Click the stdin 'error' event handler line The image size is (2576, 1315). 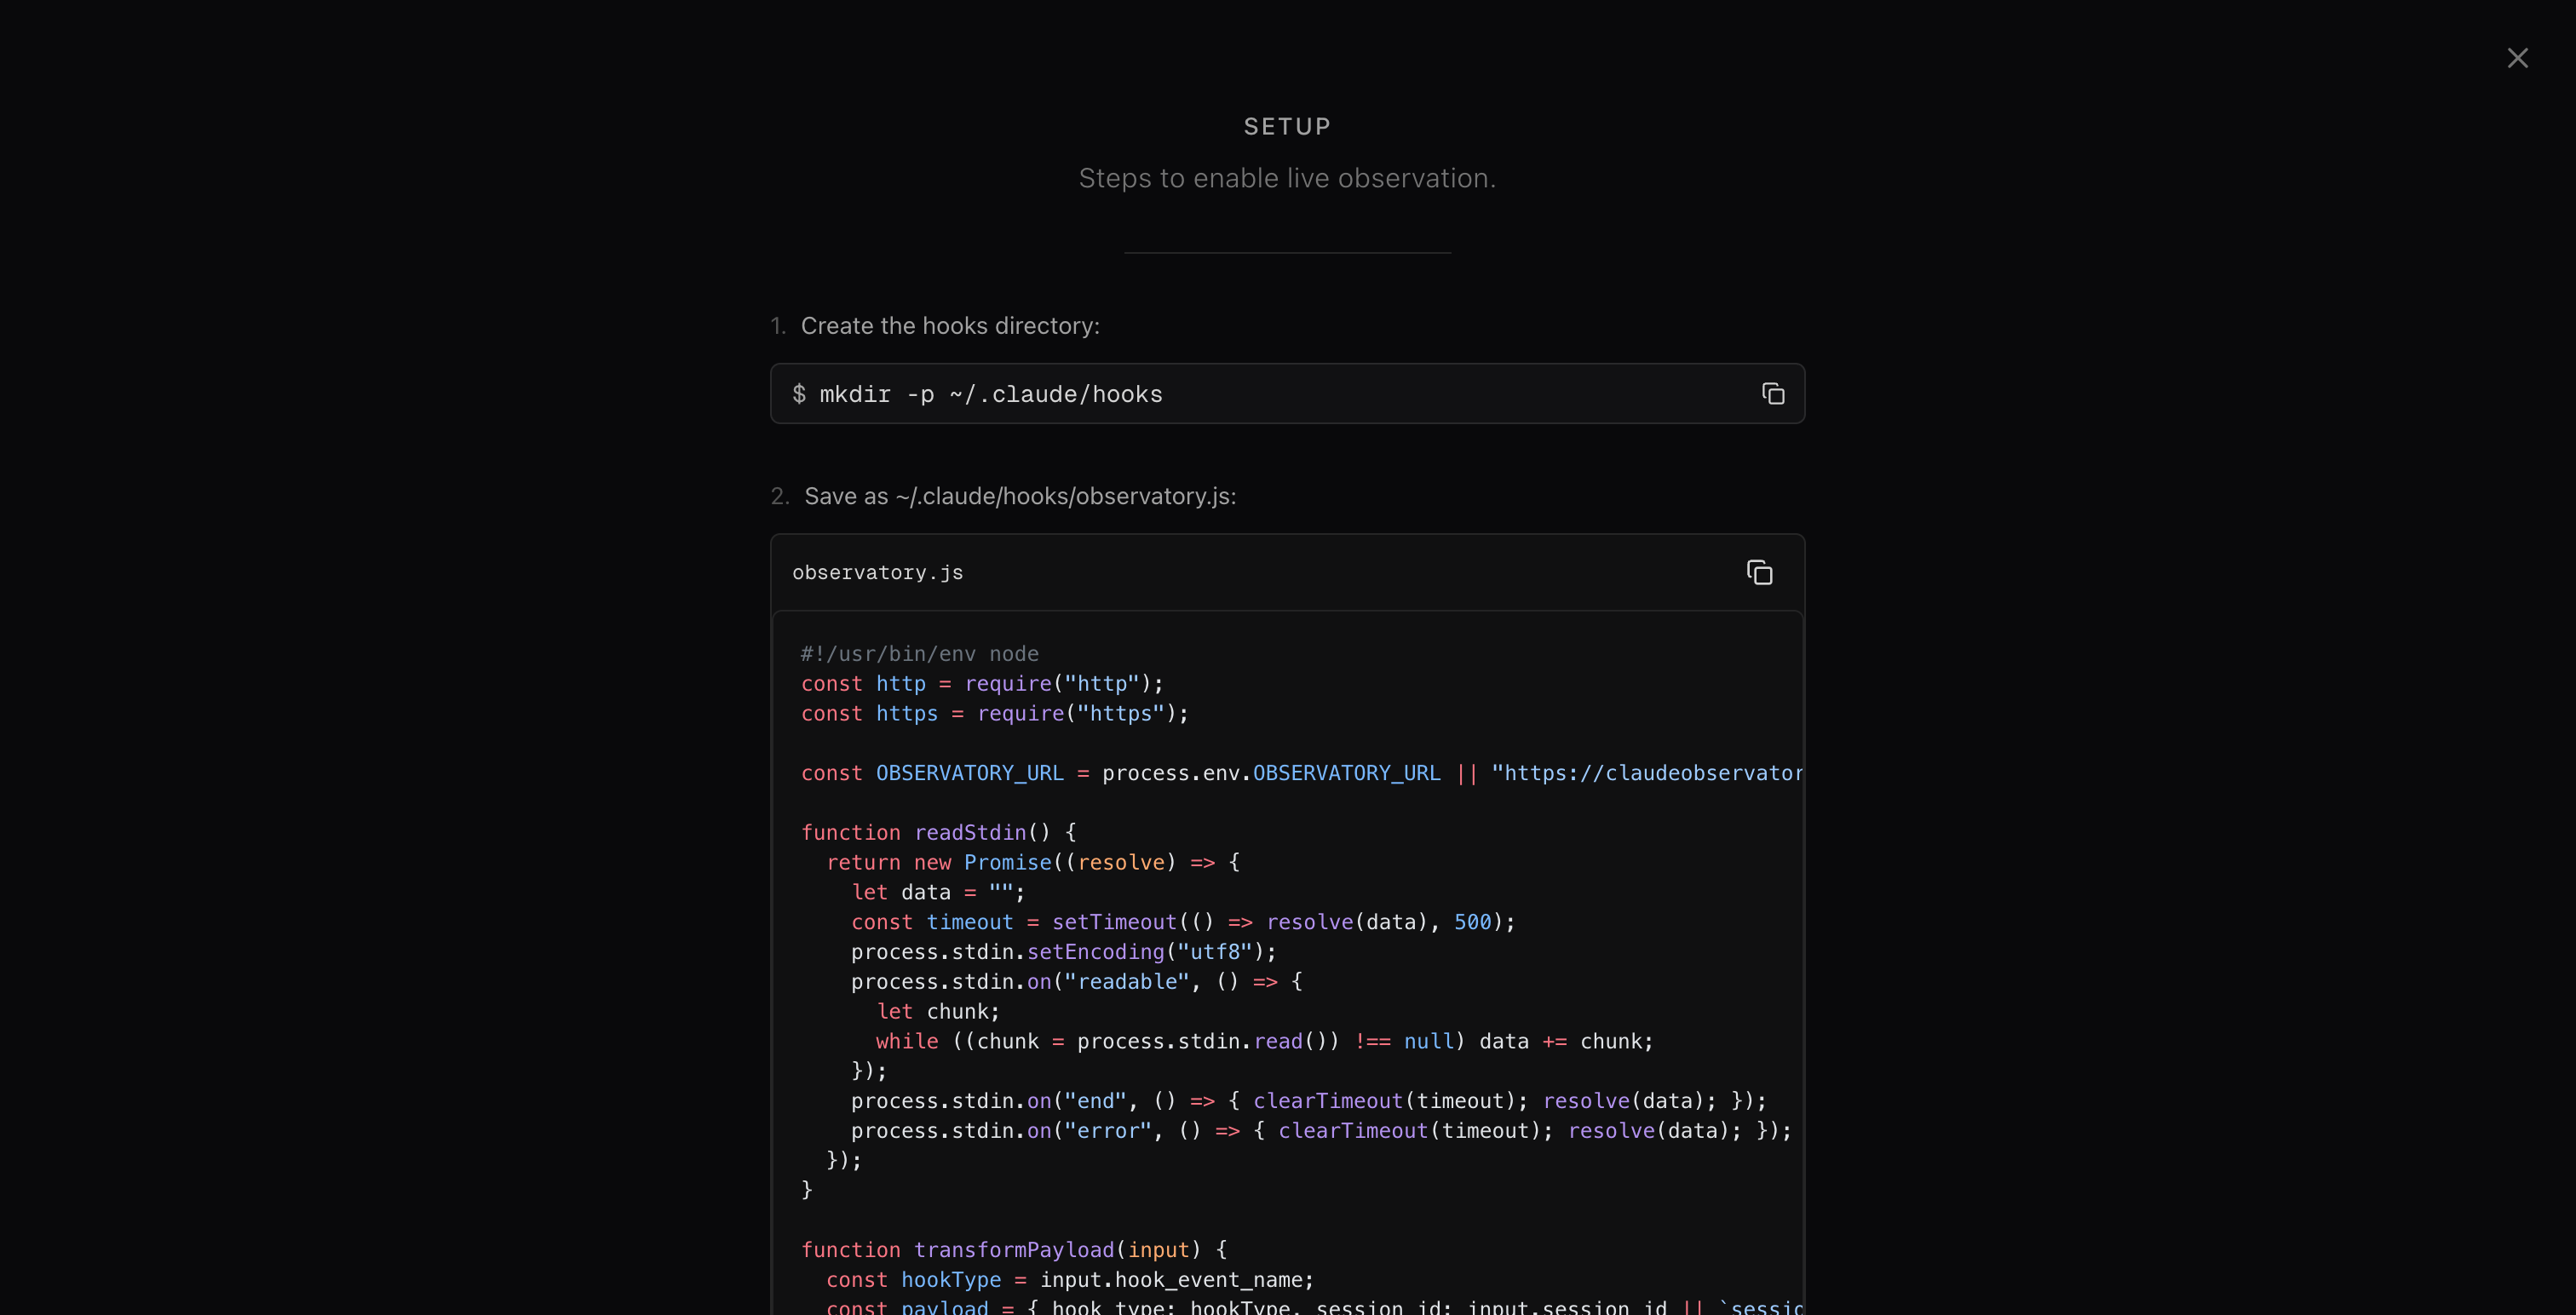click(1320, 1131)
